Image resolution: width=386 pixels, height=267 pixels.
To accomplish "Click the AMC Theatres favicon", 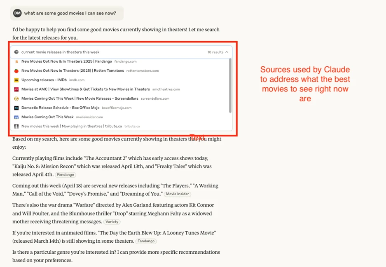I will pyautogui.click(x=16, y=89).
